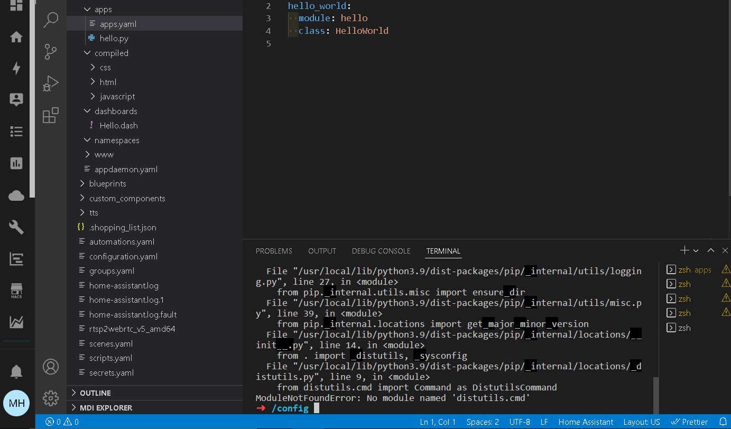Open the Extensions view
The height and width of the screenshot is (429, 731).
[51, 115]
